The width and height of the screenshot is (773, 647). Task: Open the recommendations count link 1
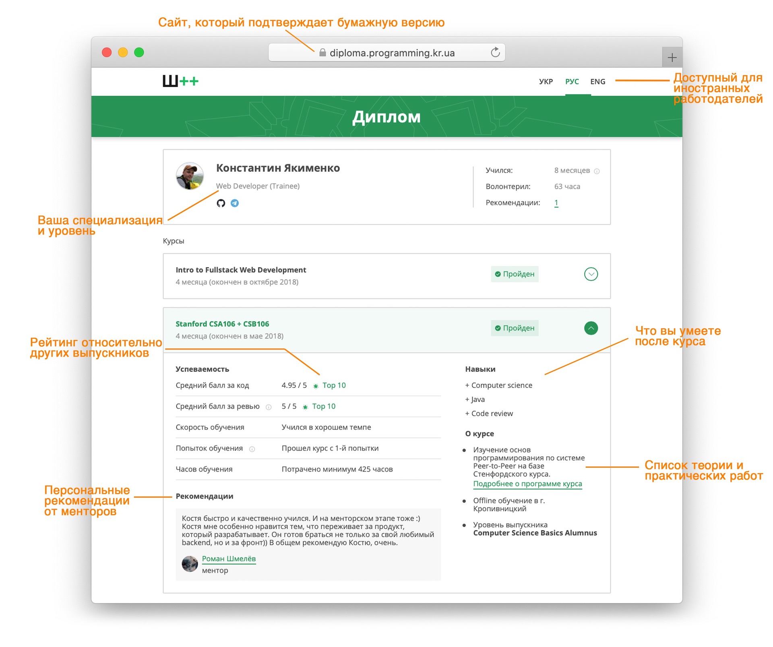tap(556, 203)
